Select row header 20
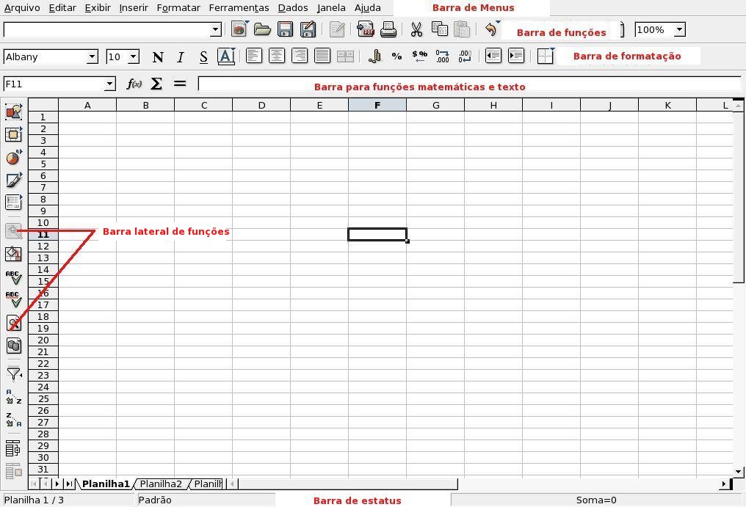This screenshot has width=746, height=507. (x=43, y=340)
